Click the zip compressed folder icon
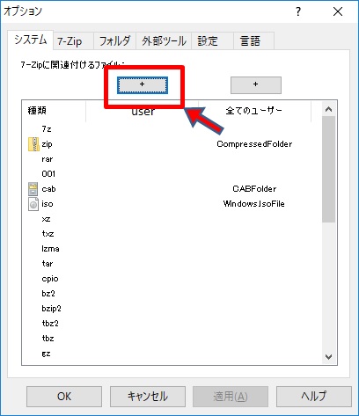This screenshot has height=416, width=359. pos(33,144)
